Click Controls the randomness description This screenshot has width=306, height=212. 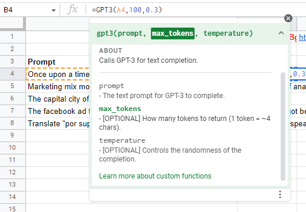point(170,154)
